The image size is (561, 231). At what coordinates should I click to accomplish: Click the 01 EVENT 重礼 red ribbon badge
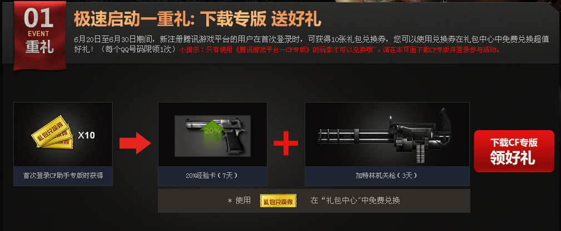[39, 34]
